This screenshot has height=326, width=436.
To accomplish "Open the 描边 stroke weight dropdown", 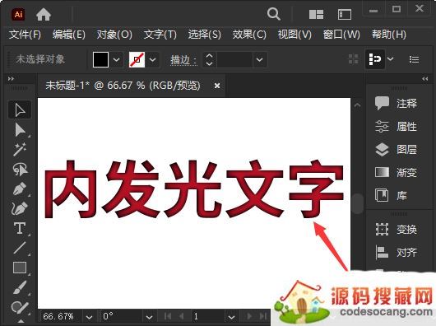I will (259, 59).
